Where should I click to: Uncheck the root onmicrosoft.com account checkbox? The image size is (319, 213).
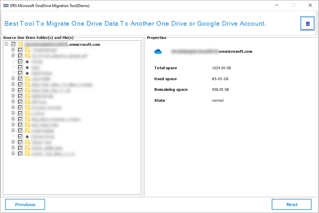click(x=14, y=44)
